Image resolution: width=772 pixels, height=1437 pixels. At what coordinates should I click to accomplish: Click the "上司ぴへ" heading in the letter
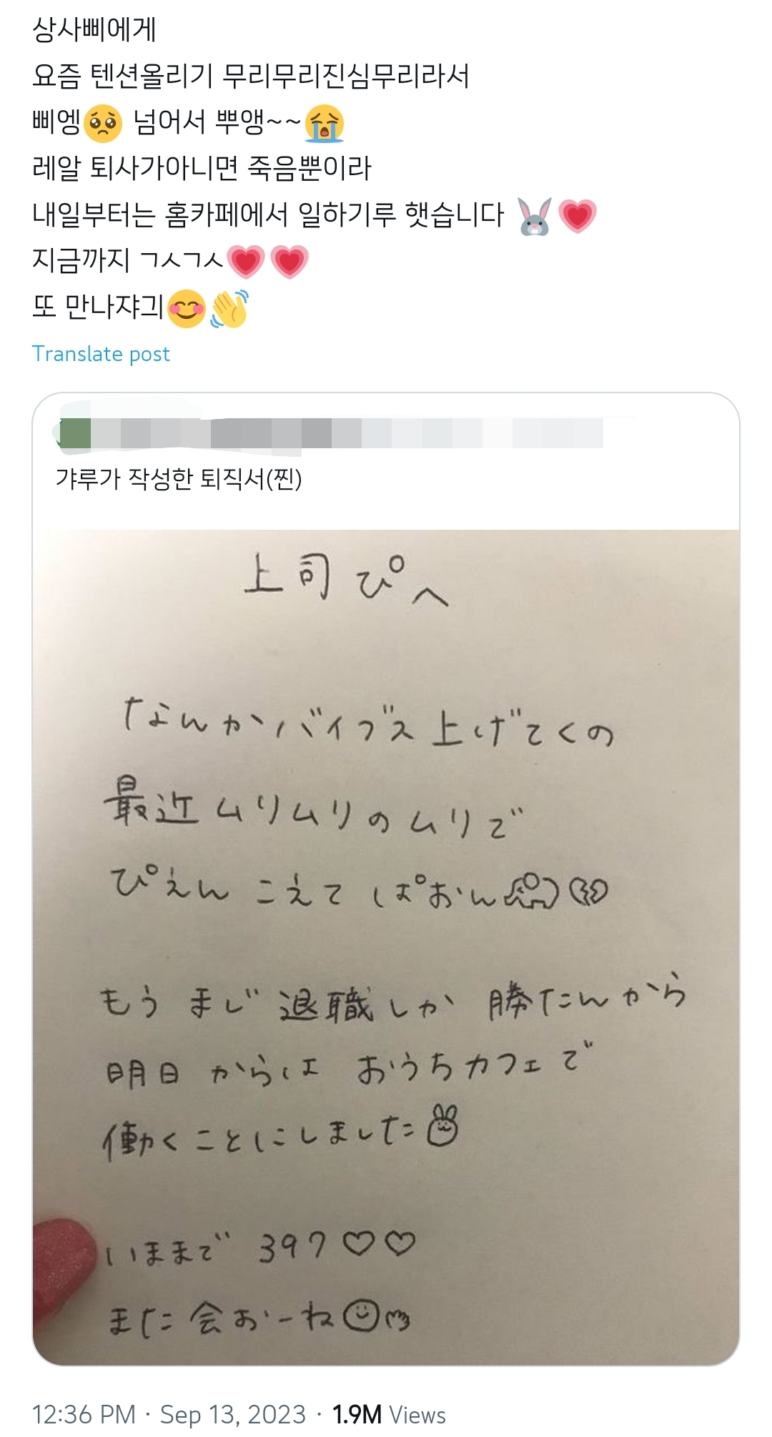[345, 583]
